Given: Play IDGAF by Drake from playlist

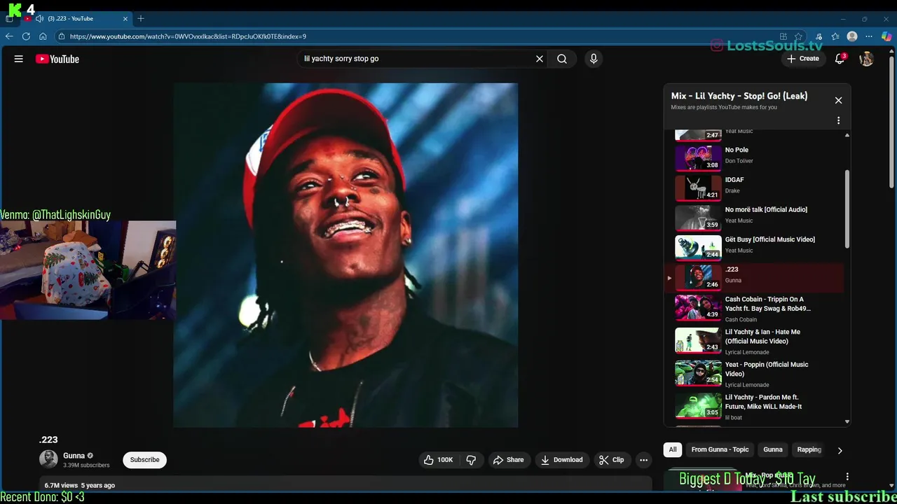Looking at the screenshot, I should click(753, 187).
